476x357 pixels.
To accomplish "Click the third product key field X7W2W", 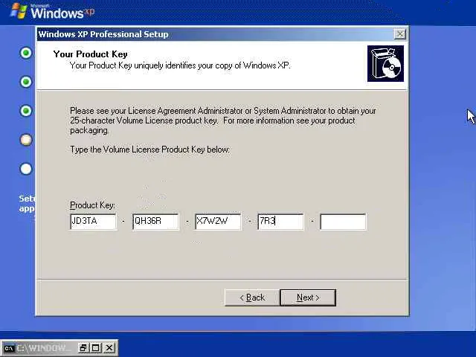I will [218, 222].
